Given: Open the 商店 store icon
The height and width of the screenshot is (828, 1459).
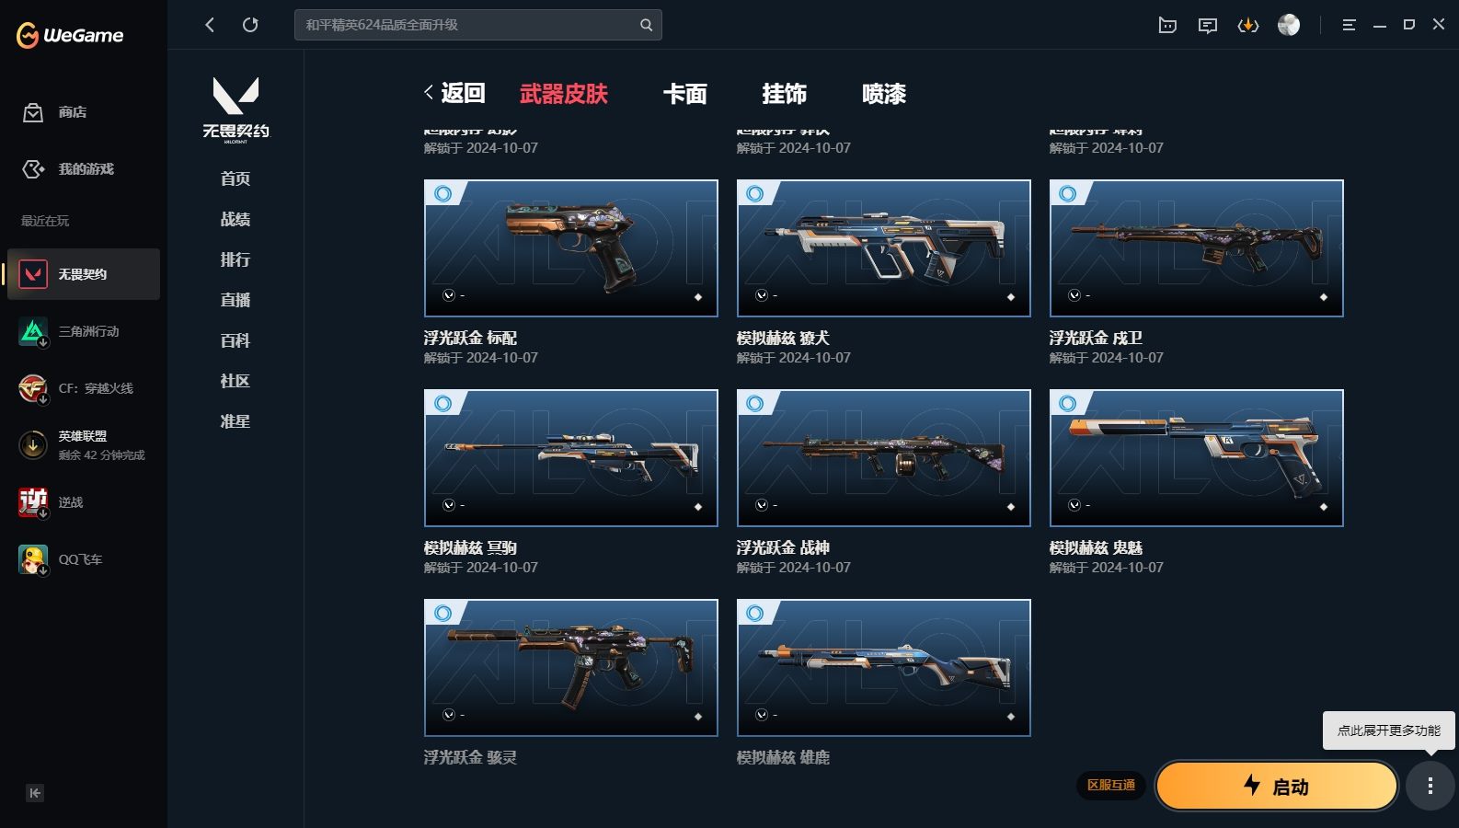Looking at the screenshot, I should 33,112.
